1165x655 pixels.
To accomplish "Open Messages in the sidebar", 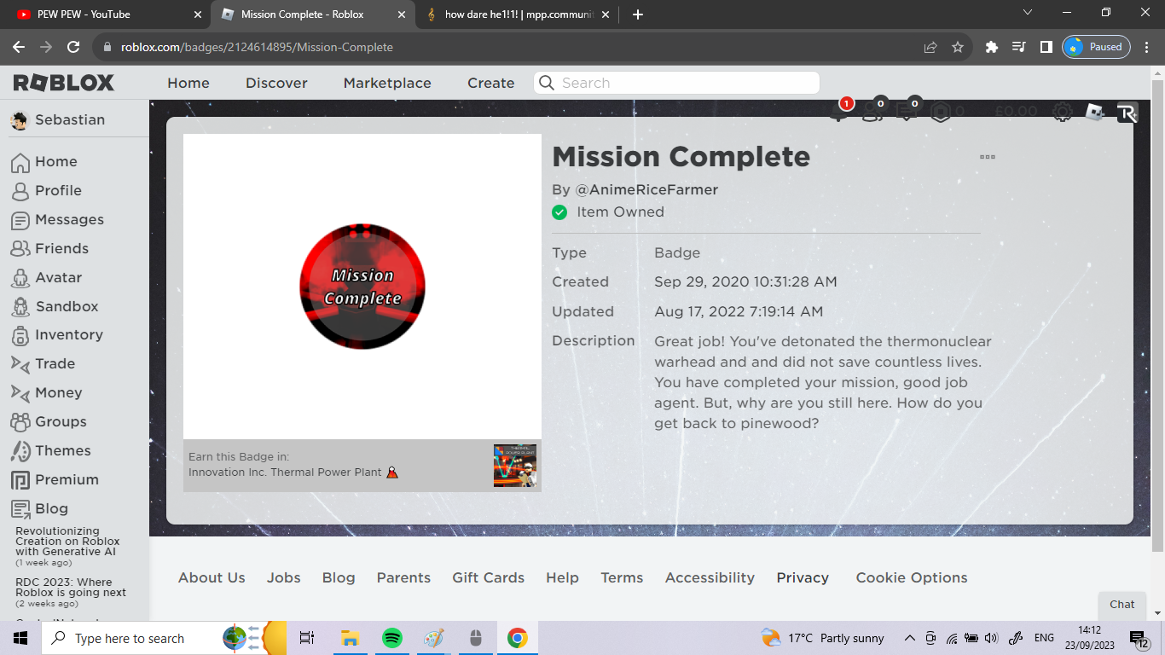I will click(57, 220).
